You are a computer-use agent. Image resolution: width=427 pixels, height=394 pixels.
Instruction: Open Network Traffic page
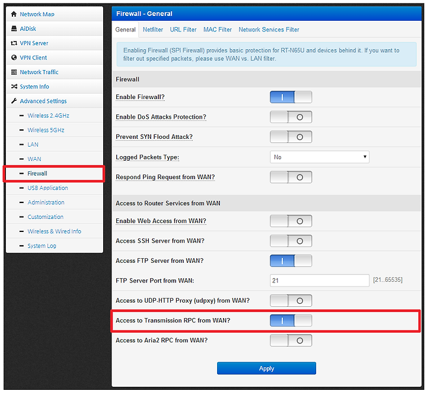pyautogui.click(x=39, y=72)
